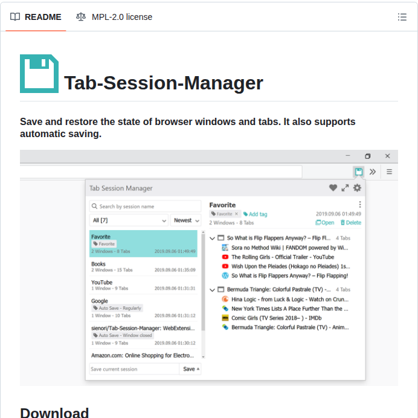Open Hina Logic Crunchyroll tab
The width and height of the screenshot is (418, 418).
tap(285, 300)
